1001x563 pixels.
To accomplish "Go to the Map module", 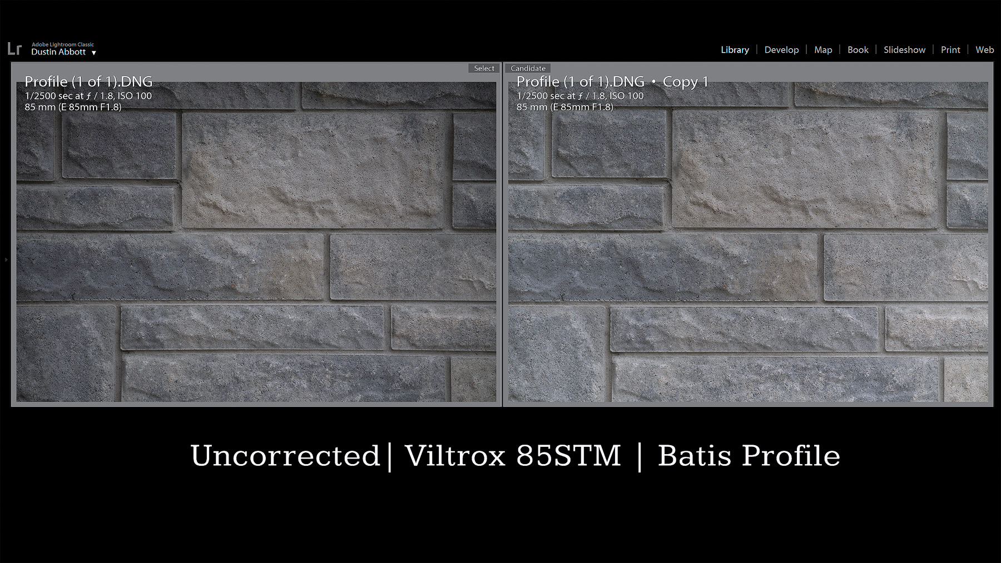I will pyautogui.click(x=823, y=50).
